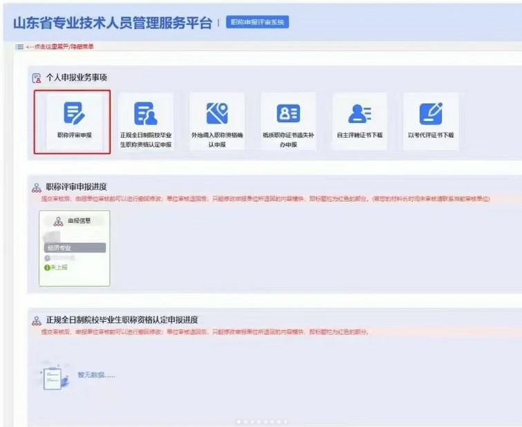
Task: Toggle the sidebar menu hamburger icon
Action: [x=19, y=47]
